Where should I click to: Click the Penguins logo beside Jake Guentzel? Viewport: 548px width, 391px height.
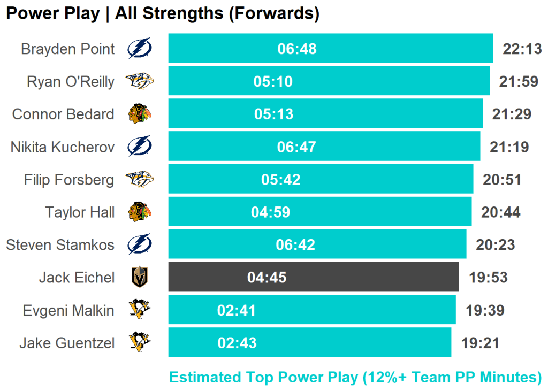click(139, 342)
